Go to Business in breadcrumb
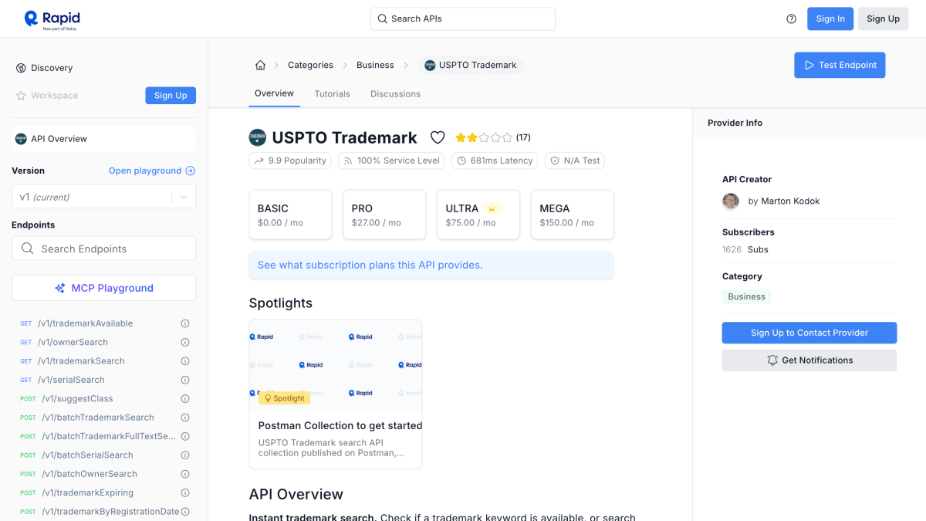 pyautogui.click(x=375, y=65)
